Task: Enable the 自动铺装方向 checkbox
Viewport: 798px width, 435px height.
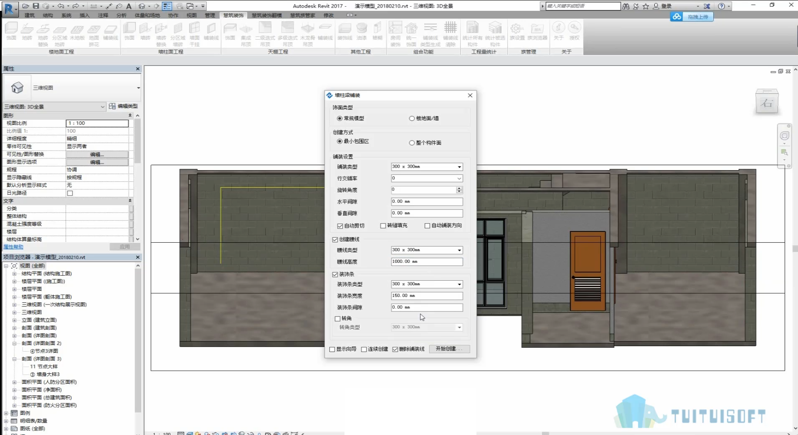Action: pyautogui.click(x=427, y=226)
